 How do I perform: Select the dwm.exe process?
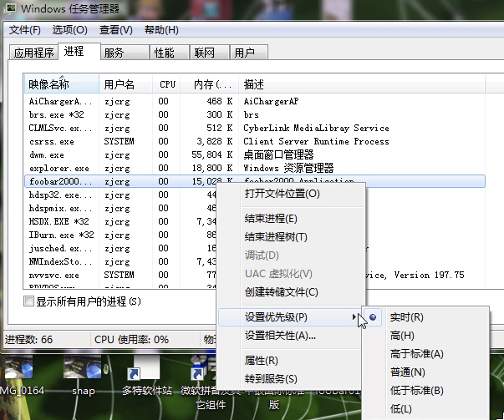[255, 154]
